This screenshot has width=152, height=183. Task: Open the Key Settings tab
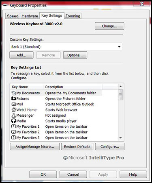click(x=52, y=15)
